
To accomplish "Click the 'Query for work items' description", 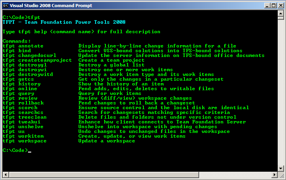I will pyautogui.click(x=110, y=93).
